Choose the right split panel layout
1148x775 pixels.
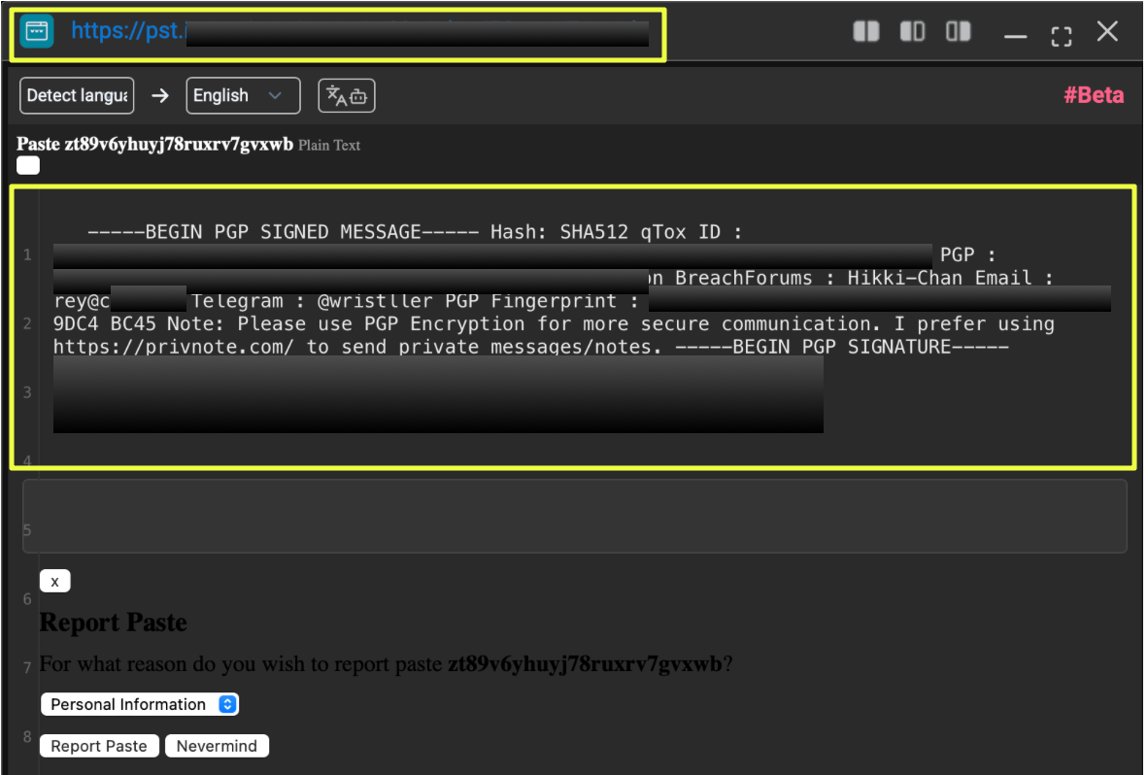[959, 32]
